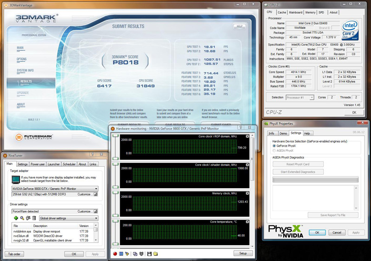Go to SYSTEM INFO in 3DMark Vantage sidebar

click(x=25, y=70)
